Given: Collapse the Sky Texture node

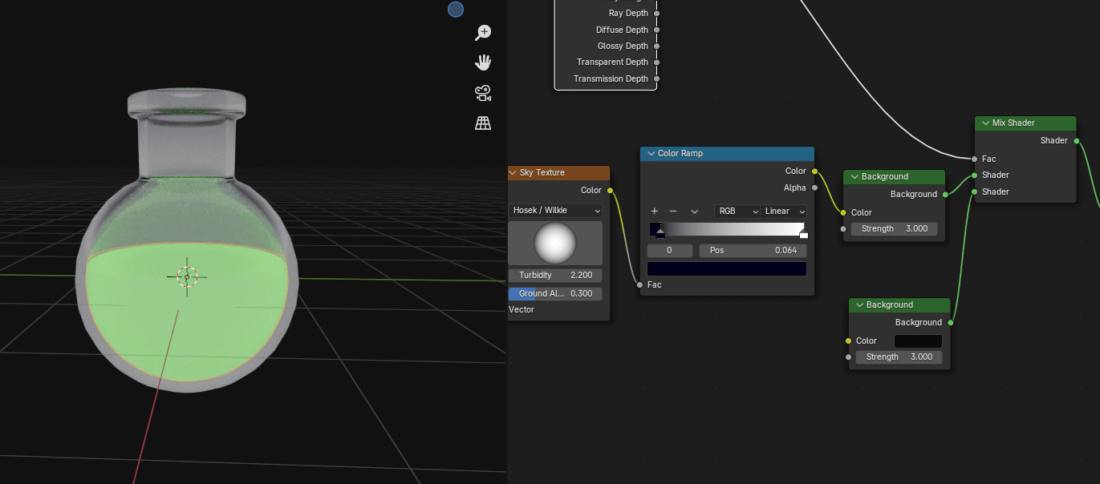Looking at the screenshot, I should pyautogui.click(x=513, y=173).
